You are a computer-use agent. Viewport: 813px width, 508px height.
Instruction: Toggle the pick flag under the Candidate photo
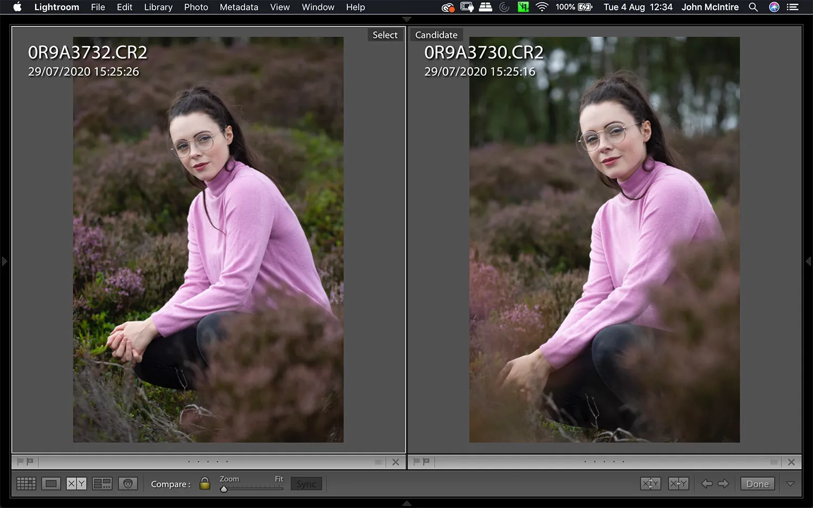(416, 461)
